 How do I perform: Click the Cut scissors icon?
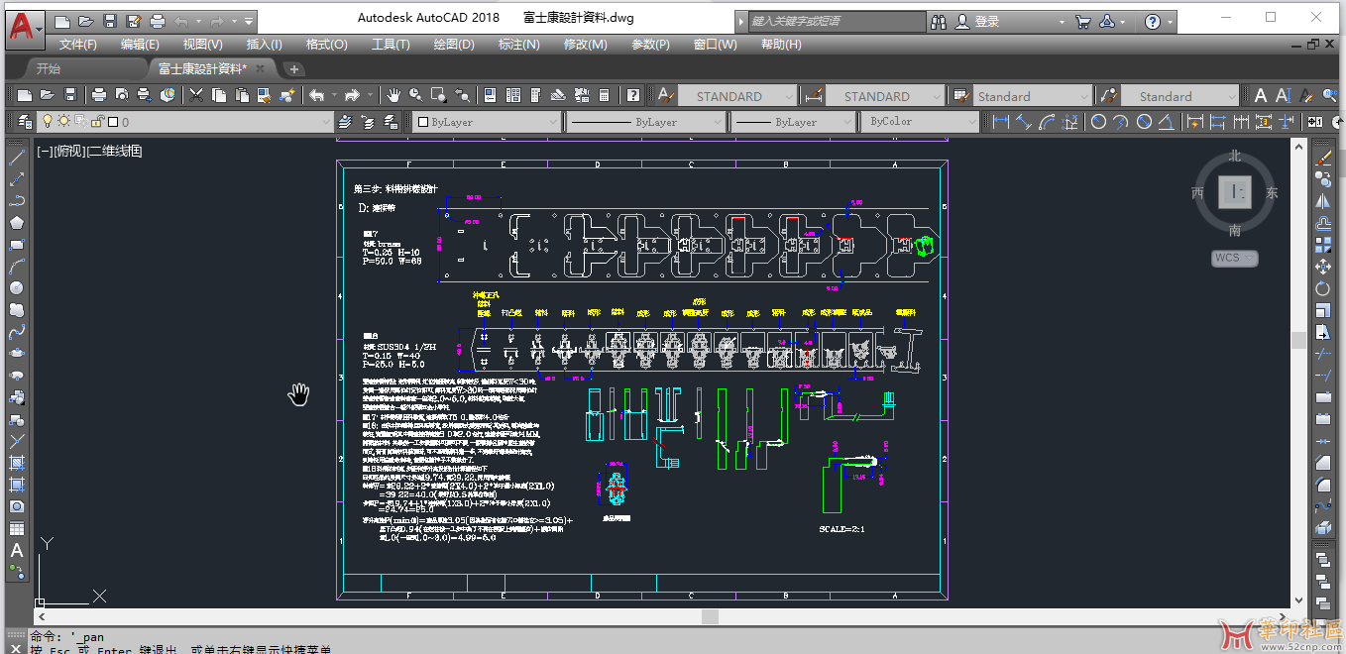click(195, 95)
